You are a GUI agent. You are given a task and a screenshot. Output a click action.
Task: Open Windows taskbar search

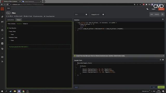click(6, 91)
